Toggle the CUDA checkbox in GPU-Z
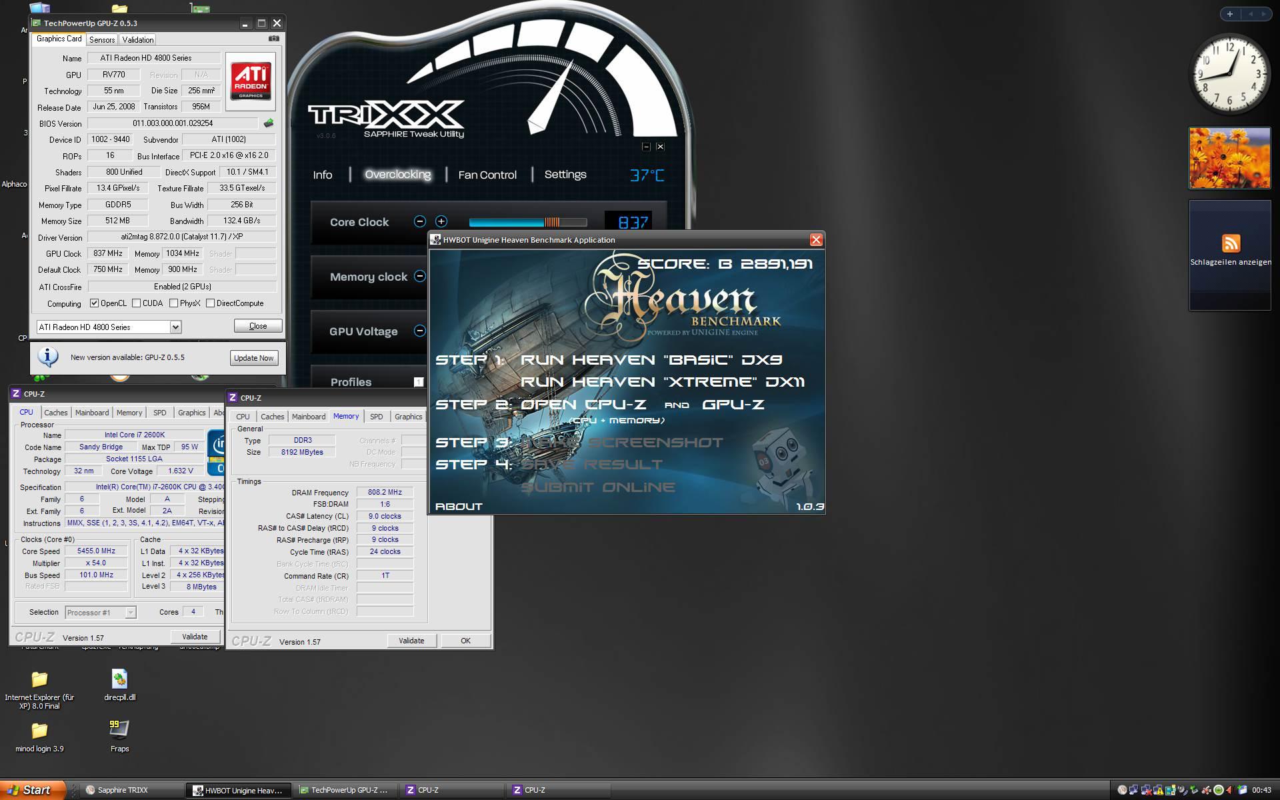1280x800 pixels. (136, 303)
